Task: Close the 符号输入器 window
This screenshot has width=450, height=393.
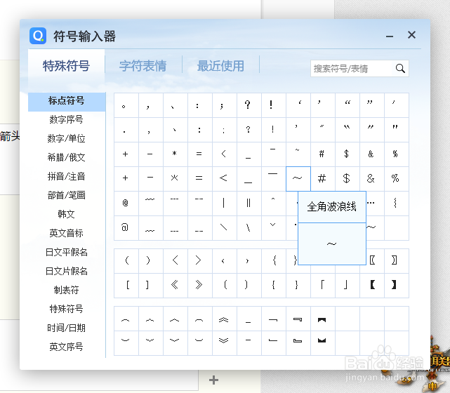Action: coord(412,35)
